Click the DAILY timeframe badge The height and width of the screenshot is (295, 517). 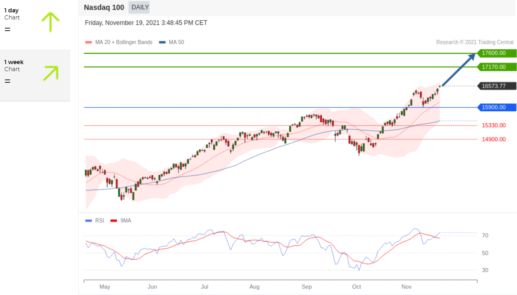pos(139,7)
